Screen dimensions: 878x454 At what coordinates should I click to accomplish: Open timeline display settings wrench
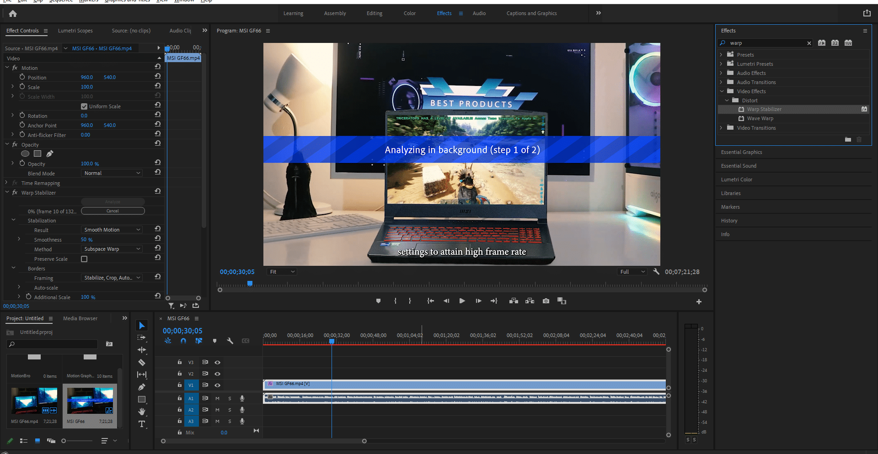point(230,341)
